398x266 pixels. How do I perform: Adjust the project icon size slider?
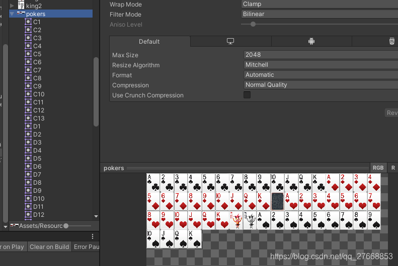point(66,226)
